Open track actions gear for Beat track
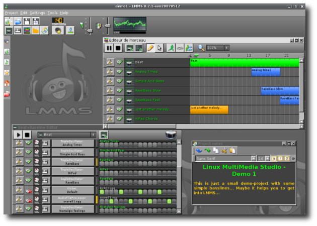The height and width of the screenshot is (226, 317). pos(110,62)
